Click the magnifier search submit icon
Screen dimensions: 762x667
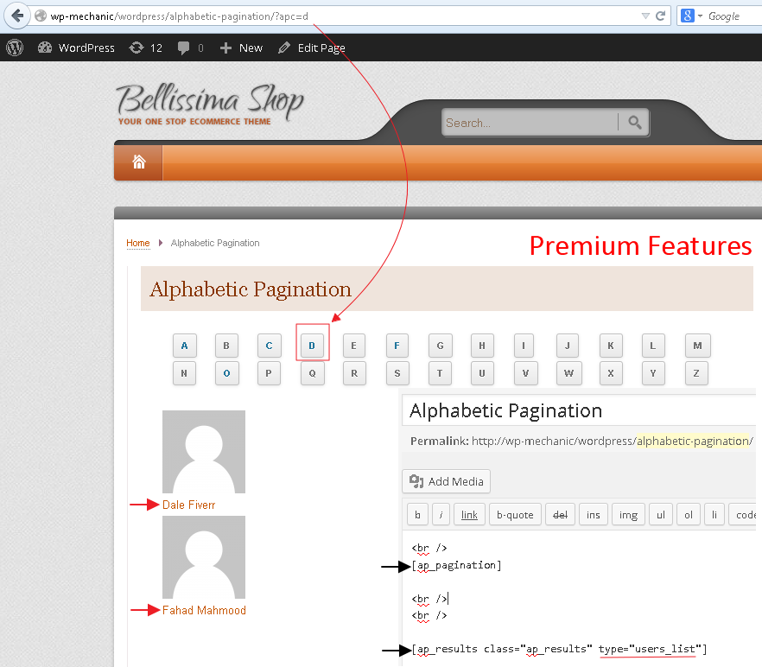[634, 122]
